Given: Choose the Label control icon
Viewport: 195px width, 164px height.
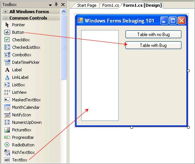Looking at the screenshot, I should click(7, 70).
